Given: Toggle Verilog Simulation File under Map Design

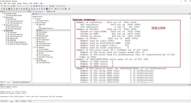Looking at the screenshot, I should click(7, 21).
